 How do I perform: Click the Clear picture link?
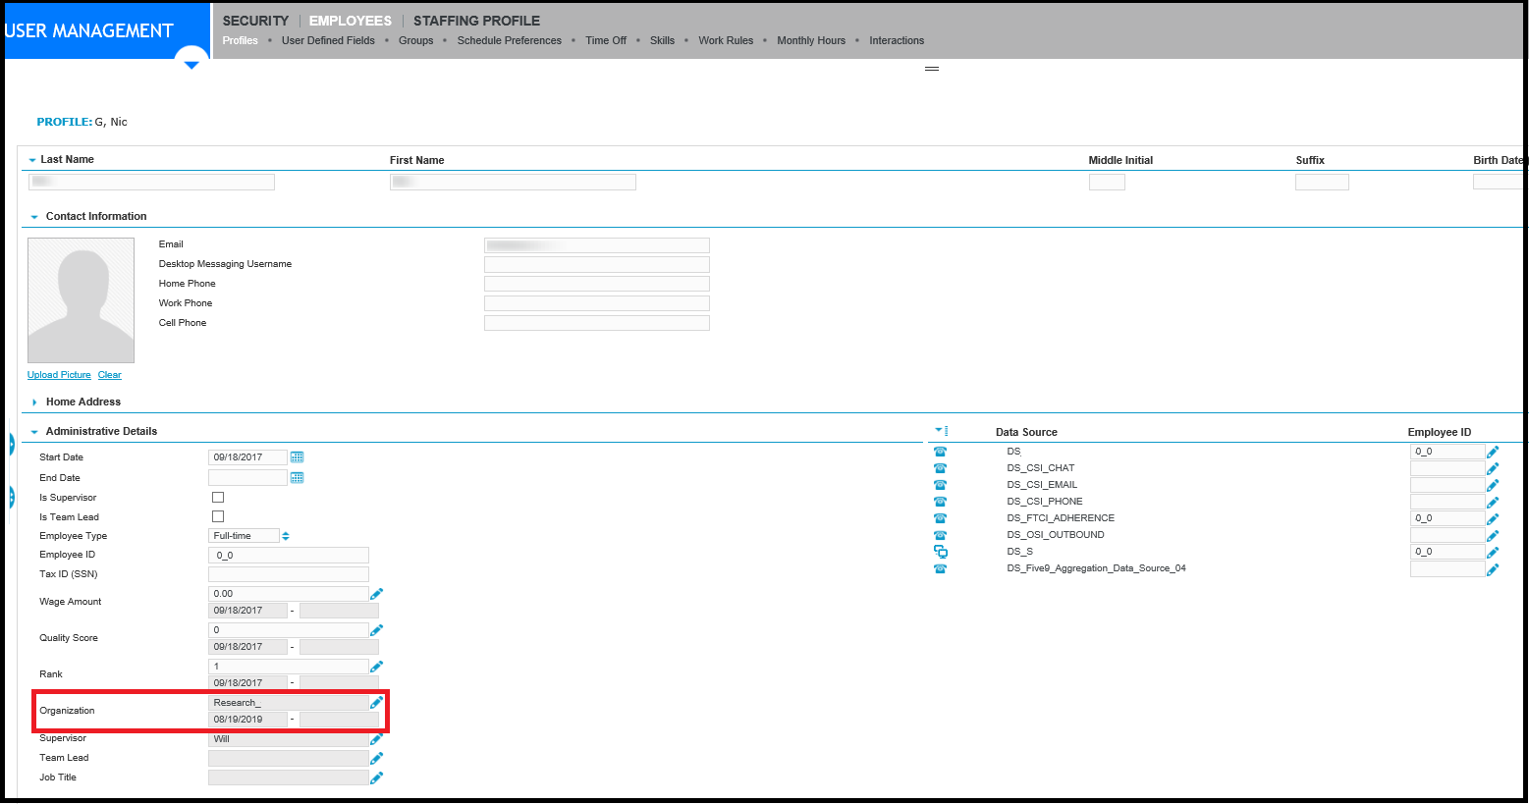click(x=110, y=375)
